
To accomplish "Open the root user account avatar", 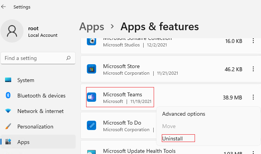I will tap(12, 31).
